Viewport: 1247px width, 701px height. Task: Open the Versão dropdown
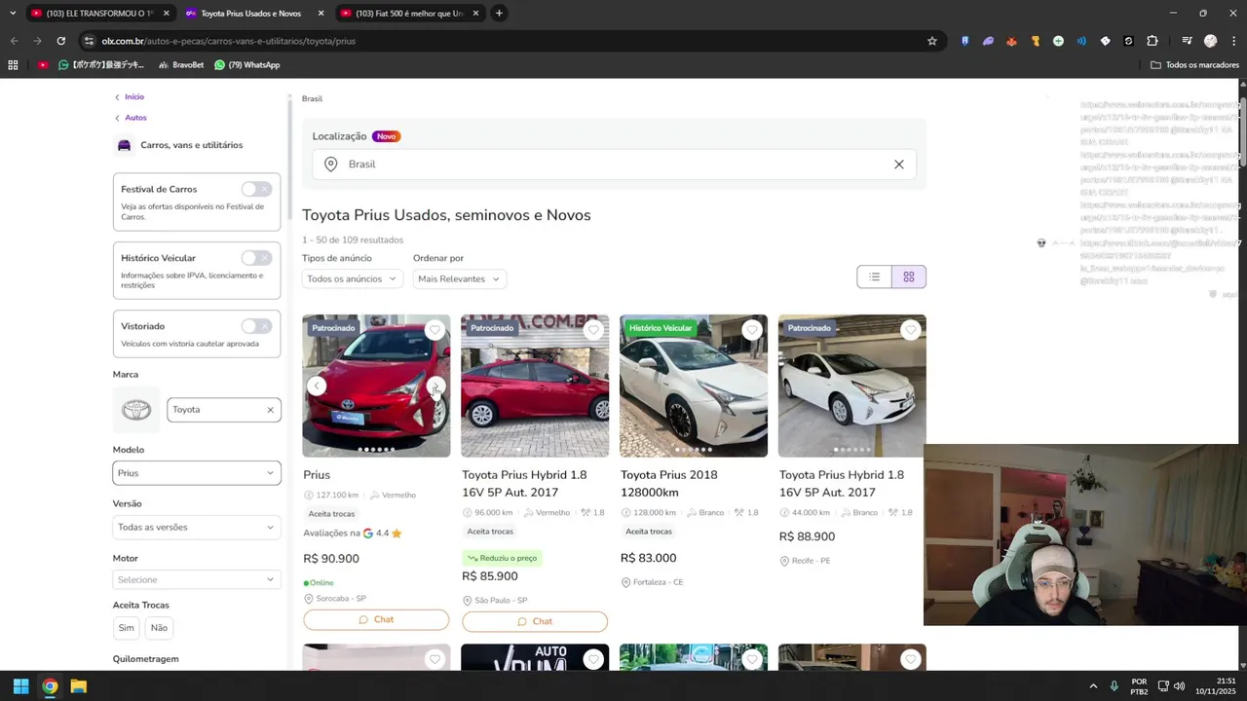click(x=197, y=527)
